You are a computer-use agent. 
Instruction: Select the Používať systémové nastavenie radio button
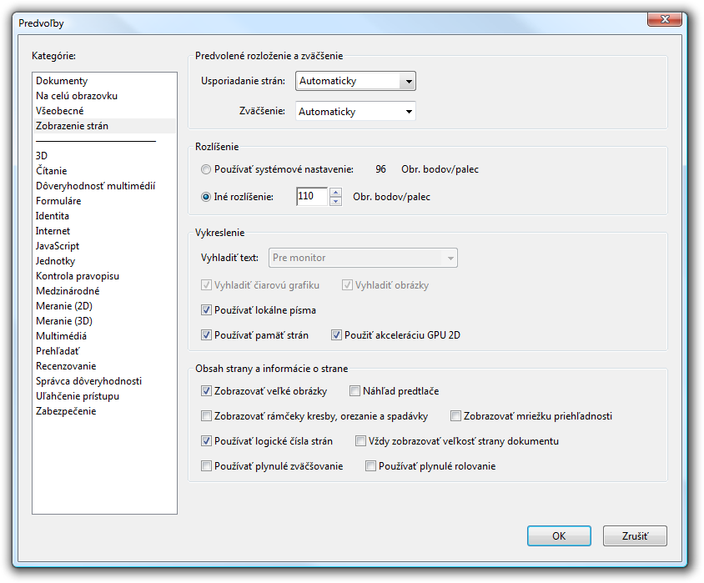[206, 169]
